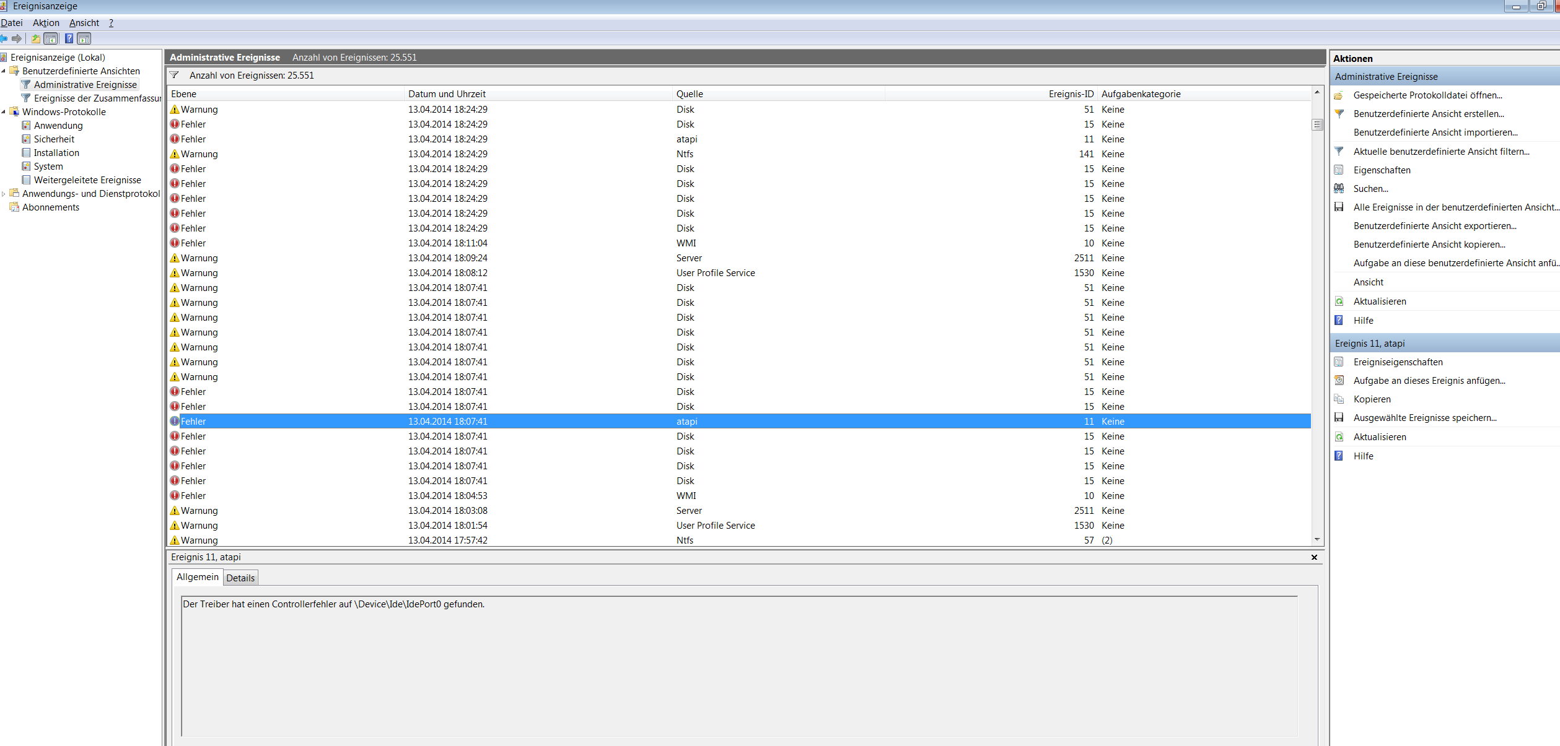Collapse the Windows-Protokolle tree node
This screenshot has width=1560, height=746.
4,112
